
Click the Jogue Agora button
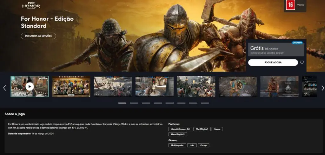(273, 63)
